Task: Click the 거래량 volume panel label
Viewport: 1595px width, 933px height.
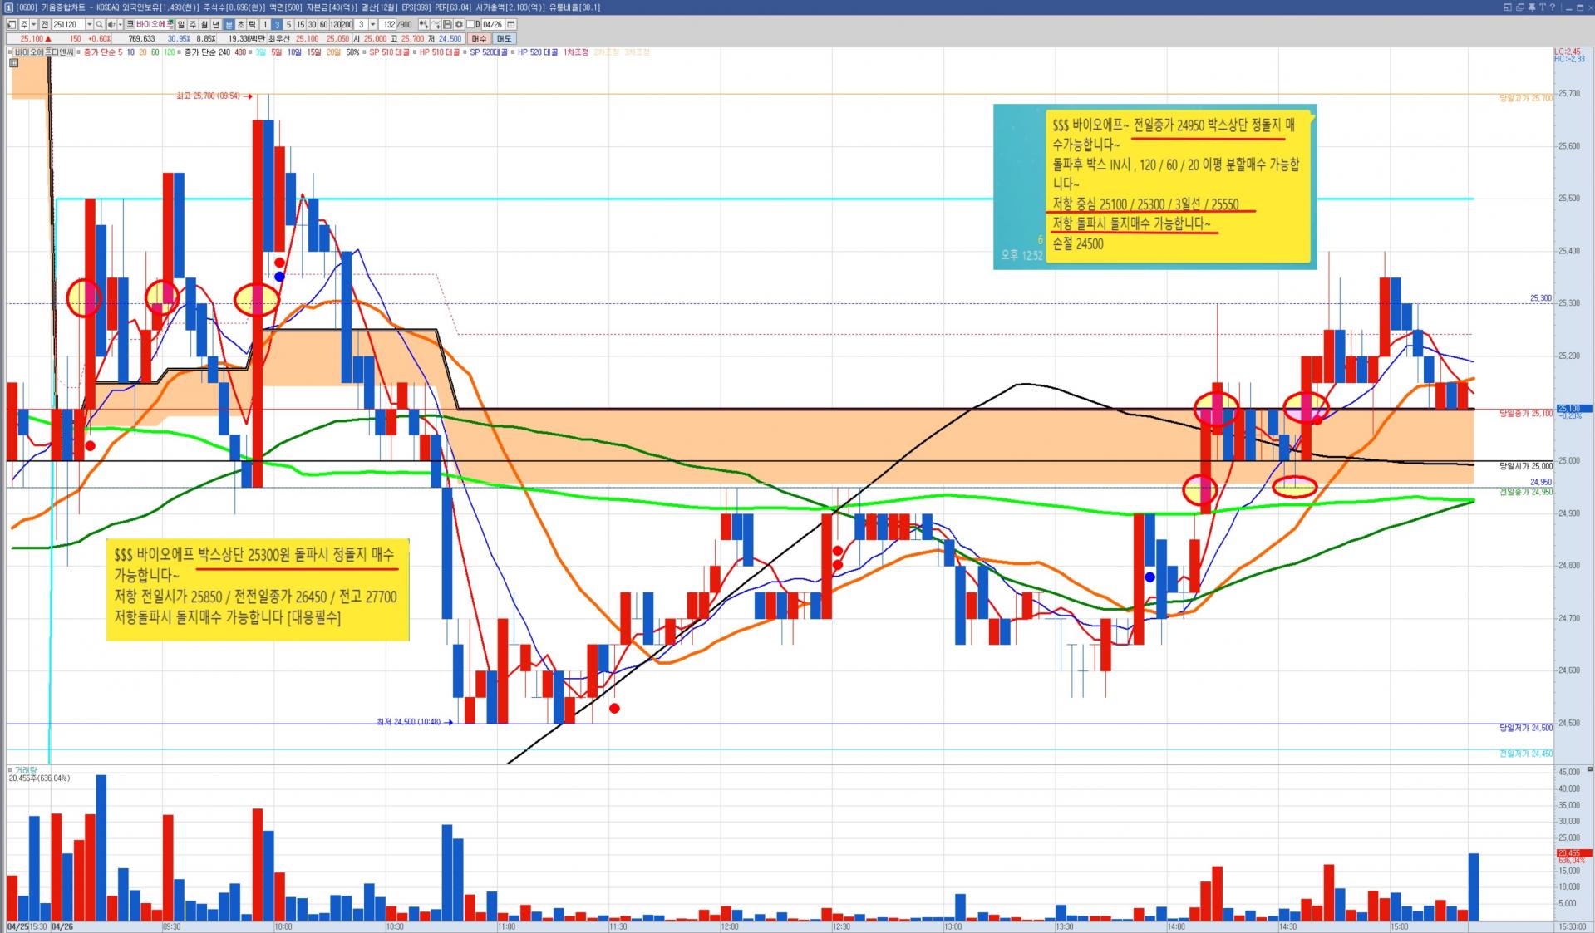Action: click(27, 770)
